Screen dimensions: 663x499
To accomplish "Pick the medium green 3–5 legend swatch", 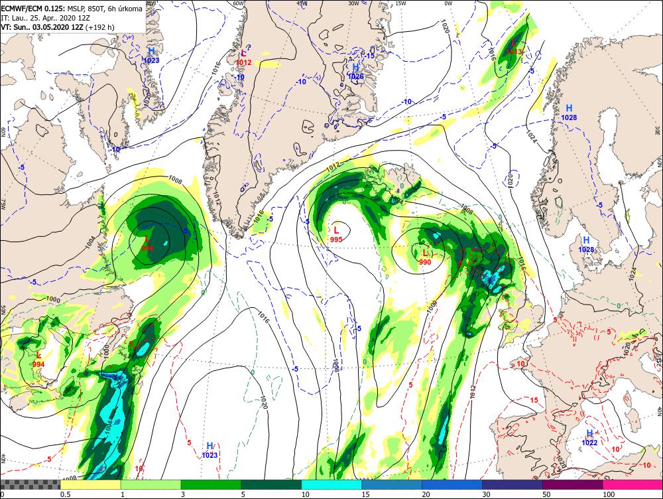I will pyautogui.click(x=211, y=484).
